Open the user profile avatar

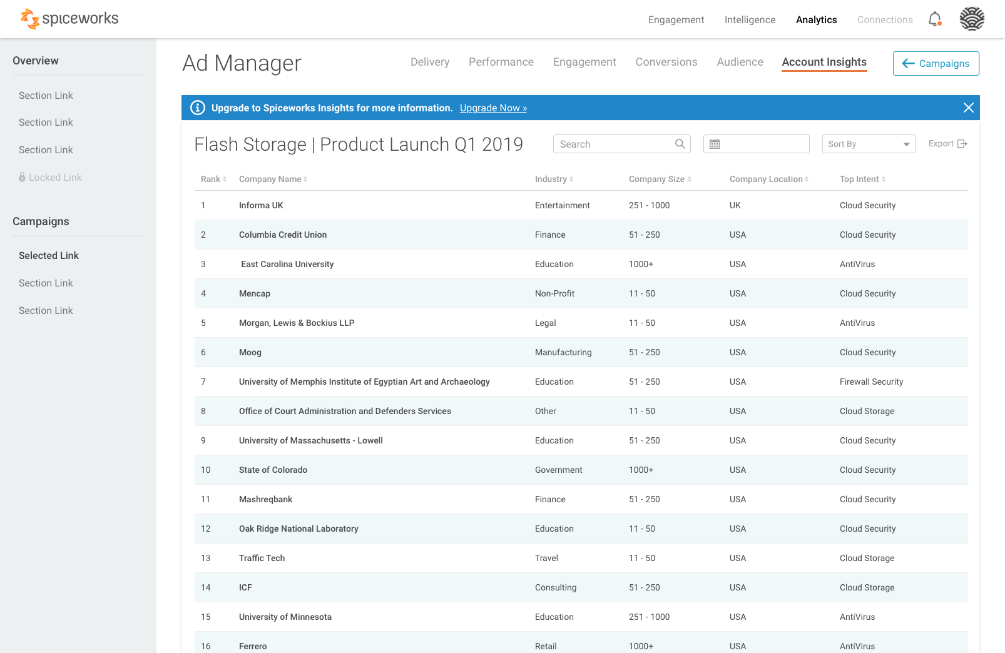coord(972,19)
